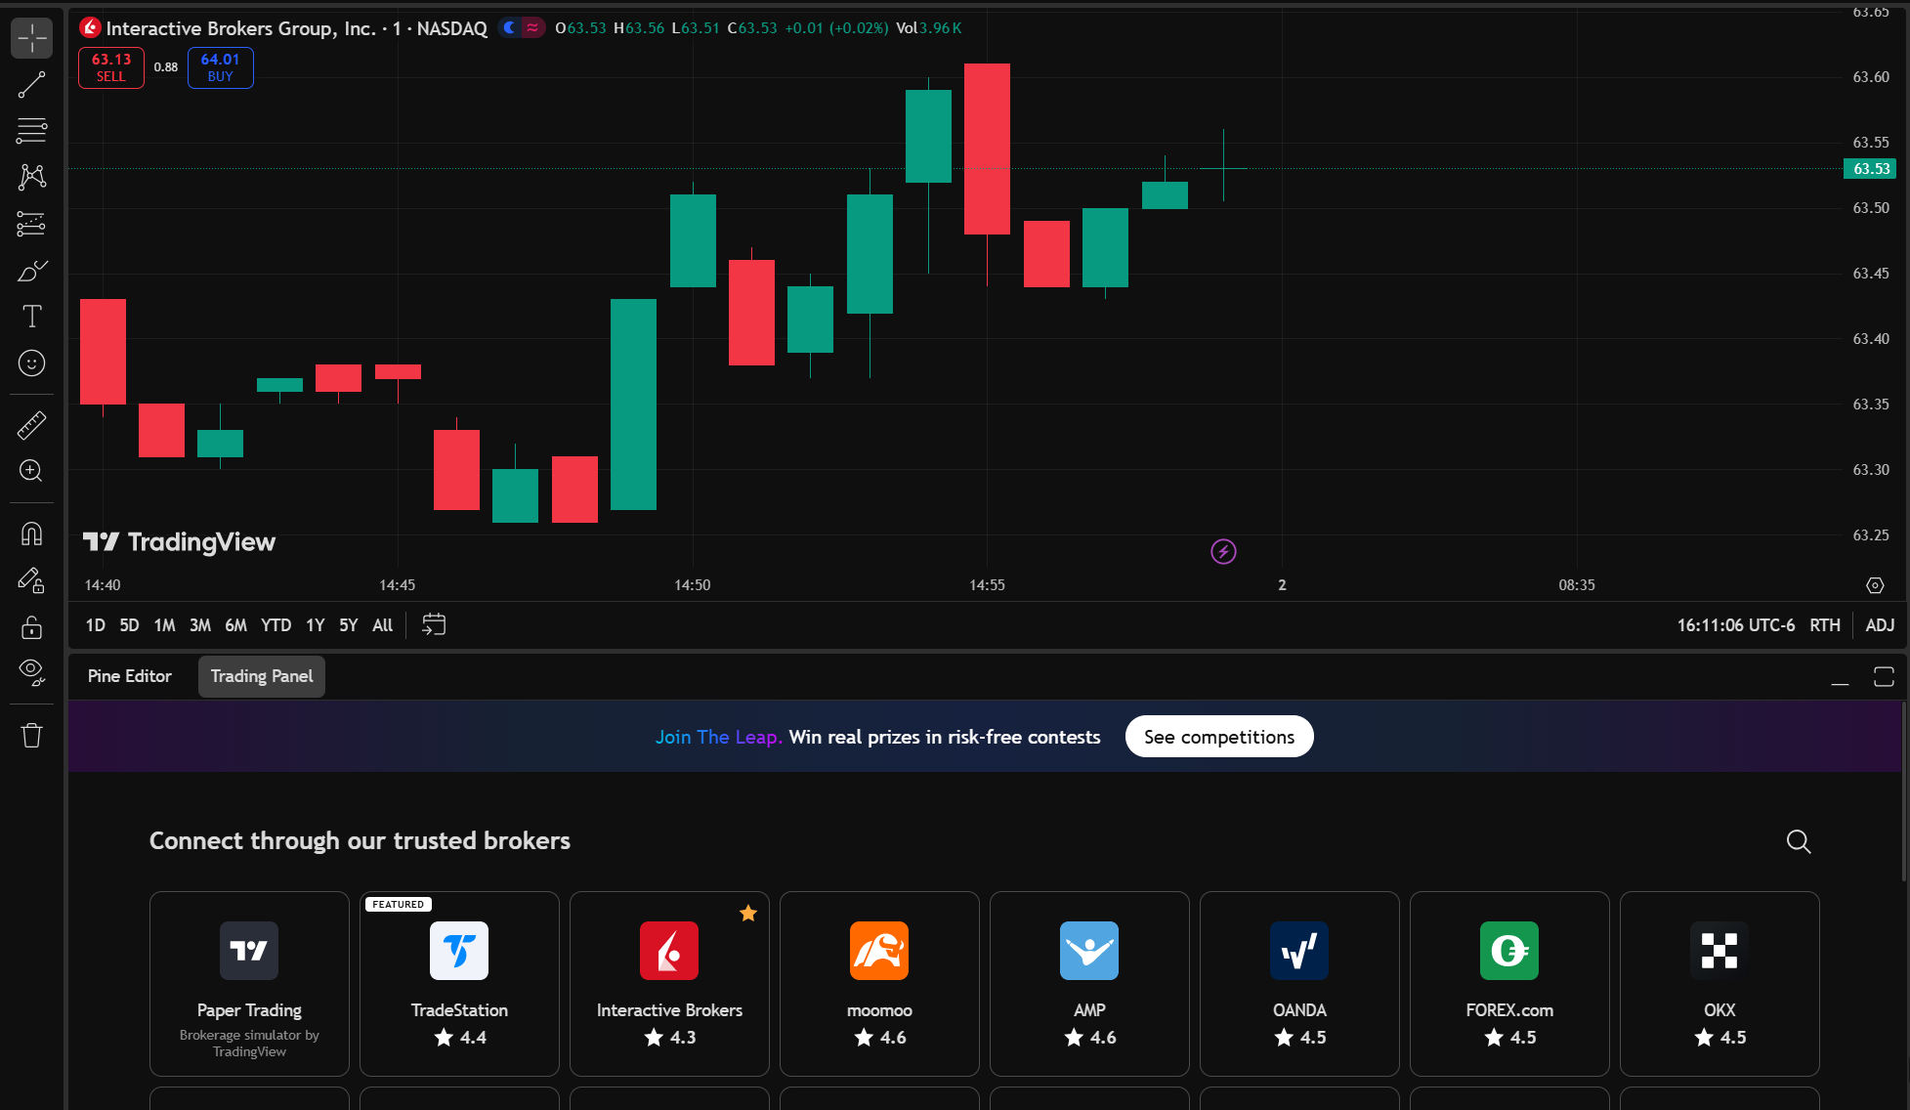Click the Interactive Brokers symbol logo
1910x1110 pixels.
pos(91,27)
